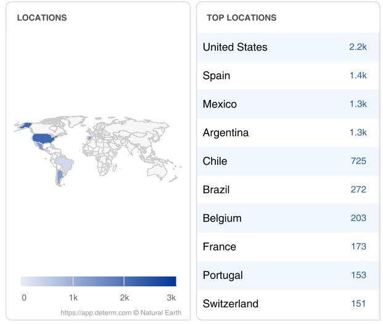Choose the Argentina row
Image resolution: width=383 pixels, height=324 pixels.
[288, 133]
